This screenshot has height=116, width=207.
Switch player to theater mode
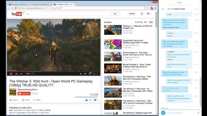(x=94, y=74)
